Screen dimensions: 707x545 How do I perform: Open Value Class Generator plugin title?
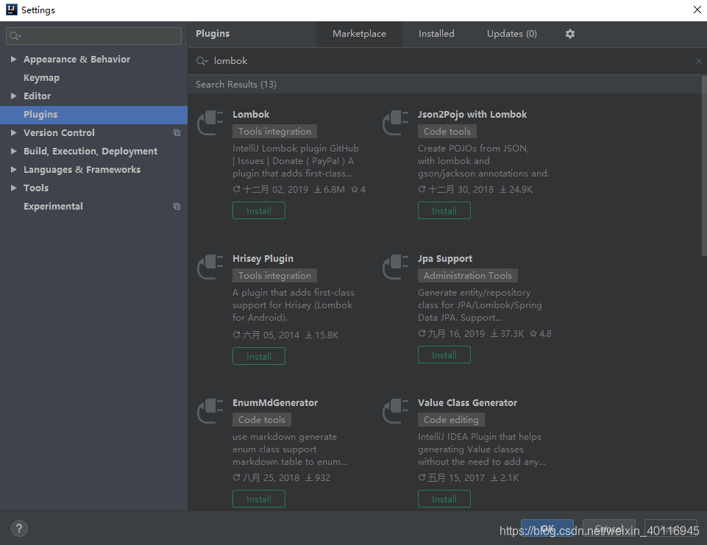467,403
